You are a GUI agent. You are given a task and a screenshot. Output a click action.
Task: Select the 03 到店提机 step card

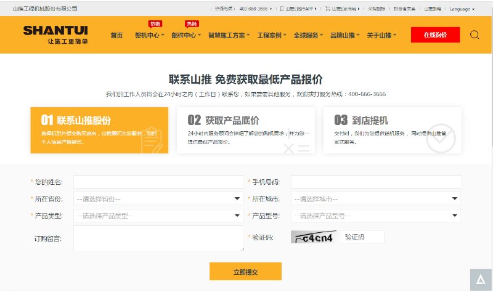click(x=393, y=130)
